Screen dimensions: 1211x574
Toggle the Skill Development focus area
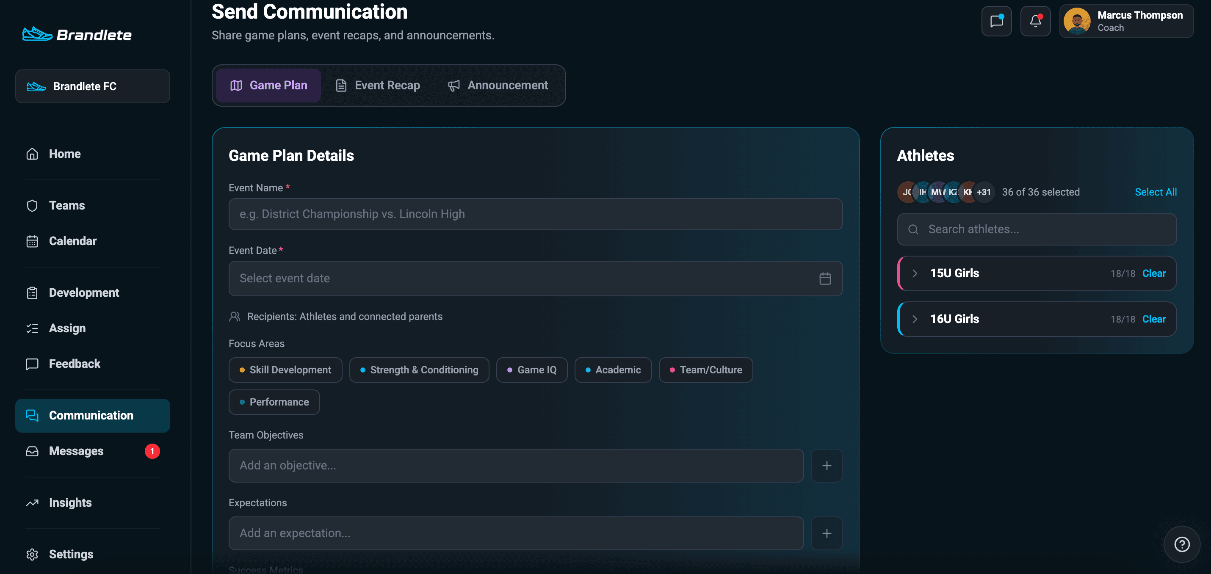(285, 370)
